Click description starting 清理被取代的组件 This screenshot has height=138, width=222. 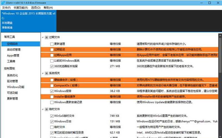pos(161,44)
